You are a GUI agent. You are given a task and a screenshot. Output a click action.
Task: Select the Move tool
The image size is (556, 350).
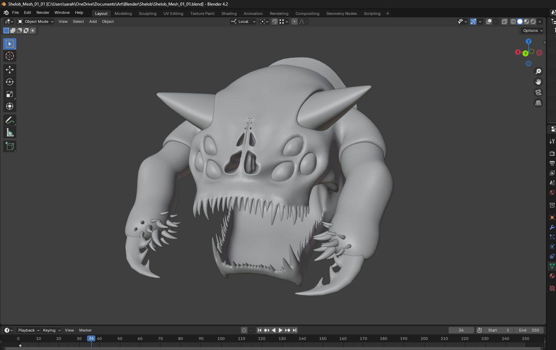pos(10,70)
